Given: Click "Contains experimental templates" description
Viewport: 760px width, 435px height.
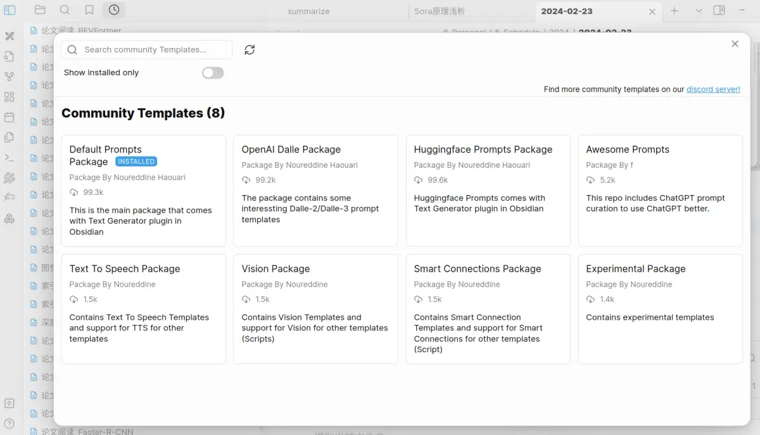Looking at the screenshot, I should pyautogui.click(x=650, y=317).
